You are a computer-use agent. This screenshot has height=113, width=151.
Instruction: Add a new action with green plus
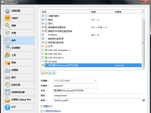(43, 73)
